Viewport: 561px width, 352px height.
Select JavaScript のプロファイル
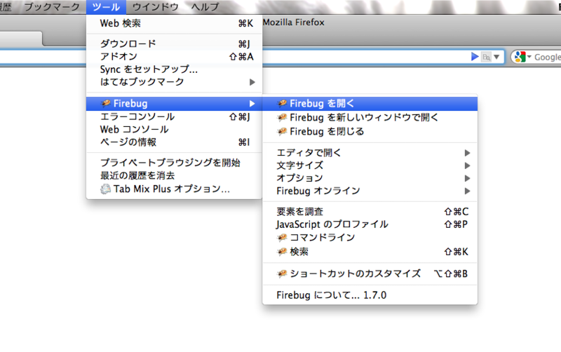click(x=370, y=224)
